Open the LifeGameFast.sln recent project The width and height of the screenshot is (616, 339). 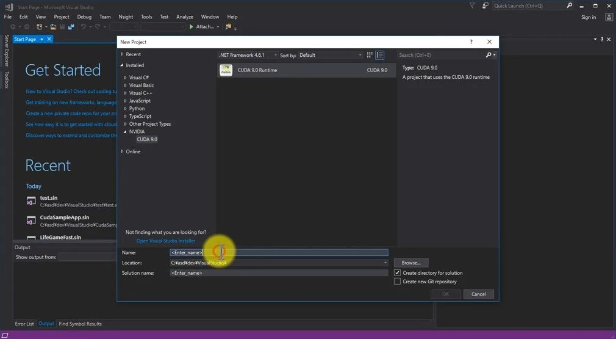(60, 237)
